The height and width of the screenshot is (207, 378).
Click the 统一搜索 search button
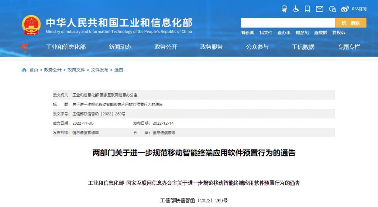click(351, 23)
